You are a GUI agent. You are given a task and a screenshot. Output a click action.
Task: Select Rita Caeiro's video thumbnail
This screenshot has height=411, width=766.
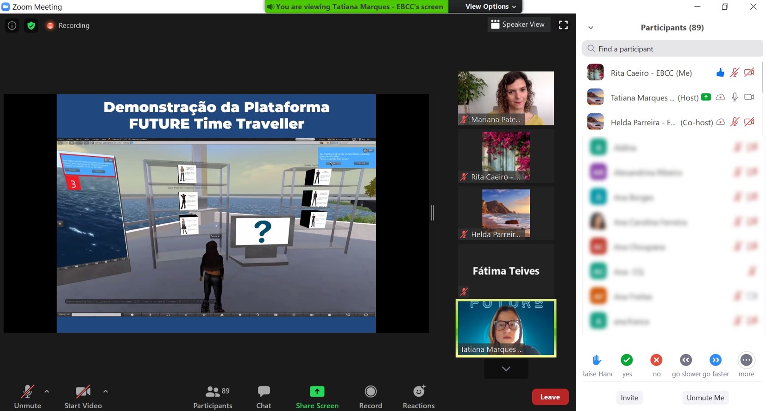pyautogui.click(x=506, y=156)
